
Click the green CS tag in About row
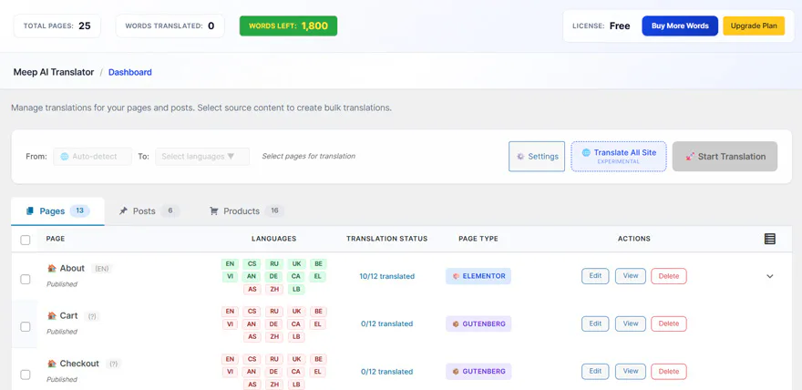[252, 263]
